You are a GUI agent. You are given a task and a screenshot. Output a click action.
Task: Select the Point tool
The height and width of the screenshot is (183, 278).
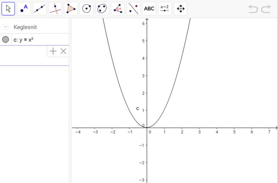(x=24, y=9)
